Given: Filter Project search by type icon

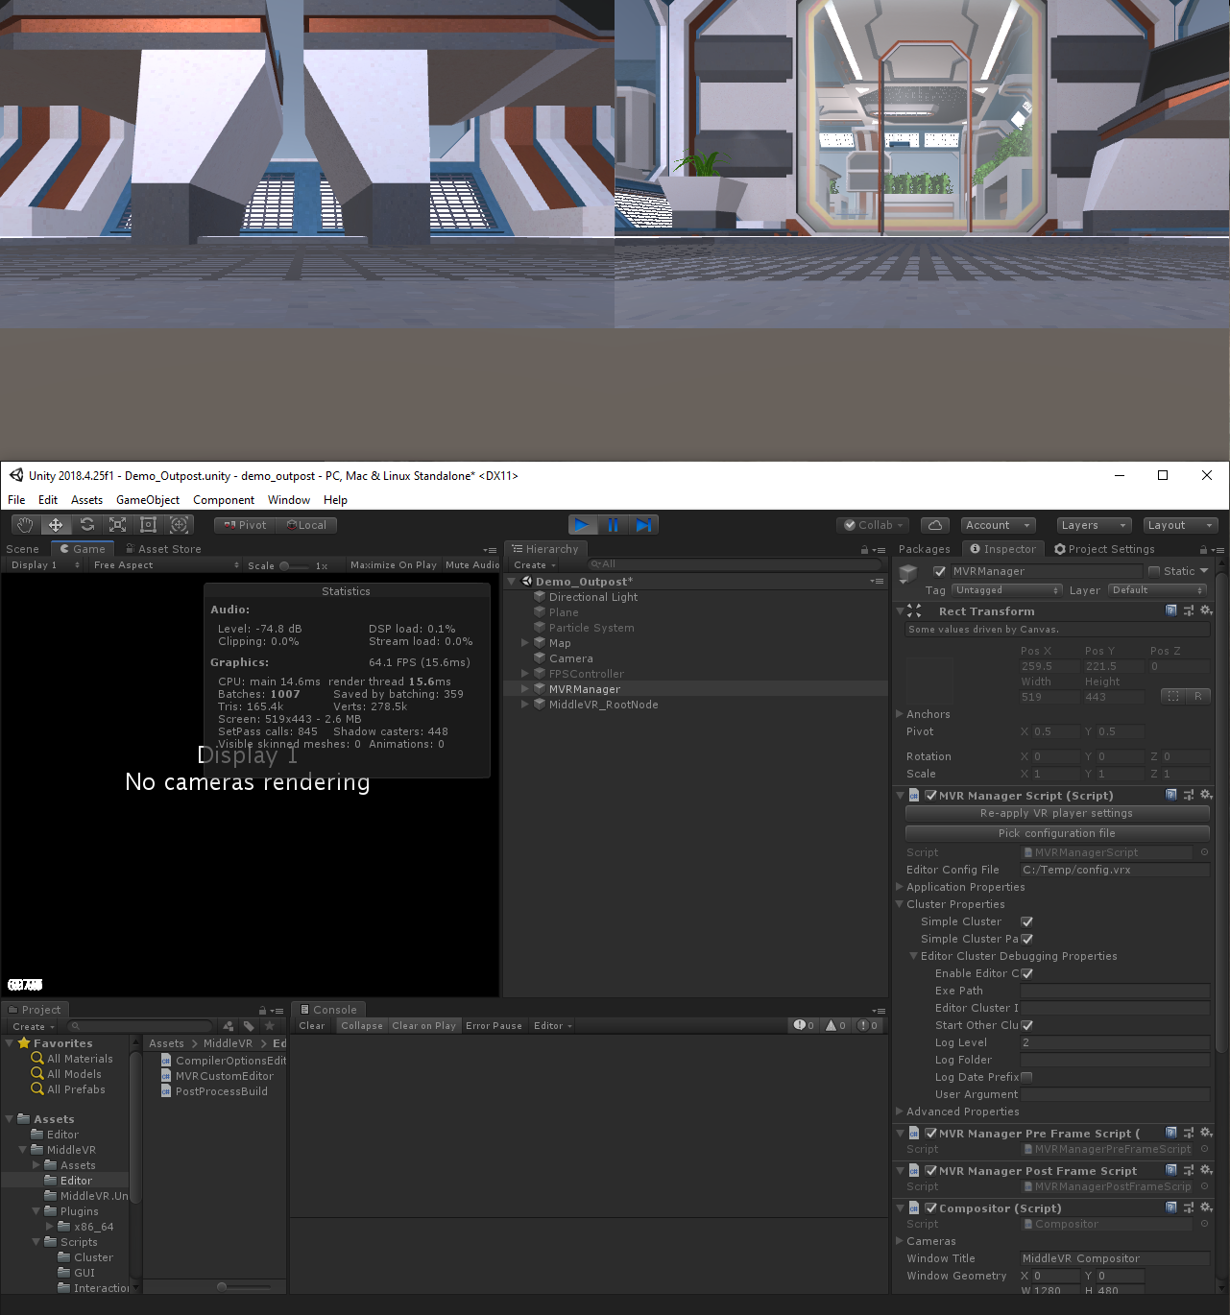Looking at the screenshot, I should [228, 1026].
